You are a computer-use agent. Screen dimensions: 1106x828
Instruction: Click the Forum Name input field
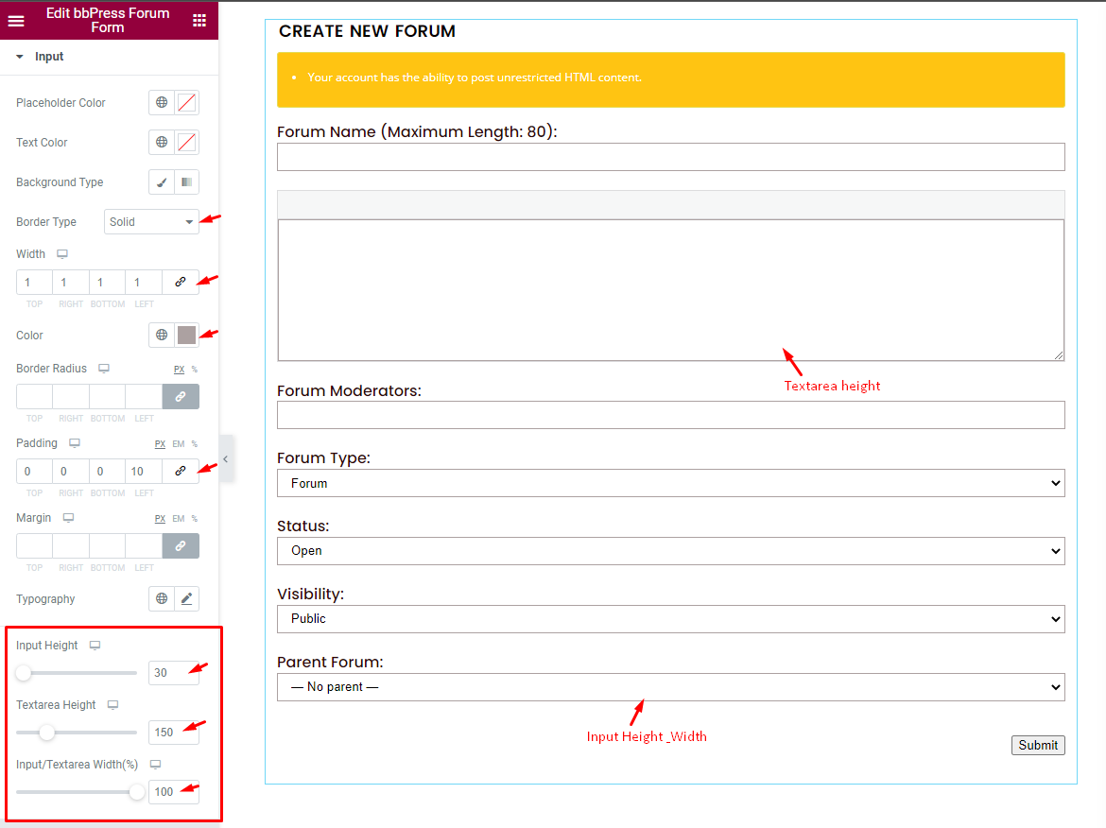pos(670,156)
